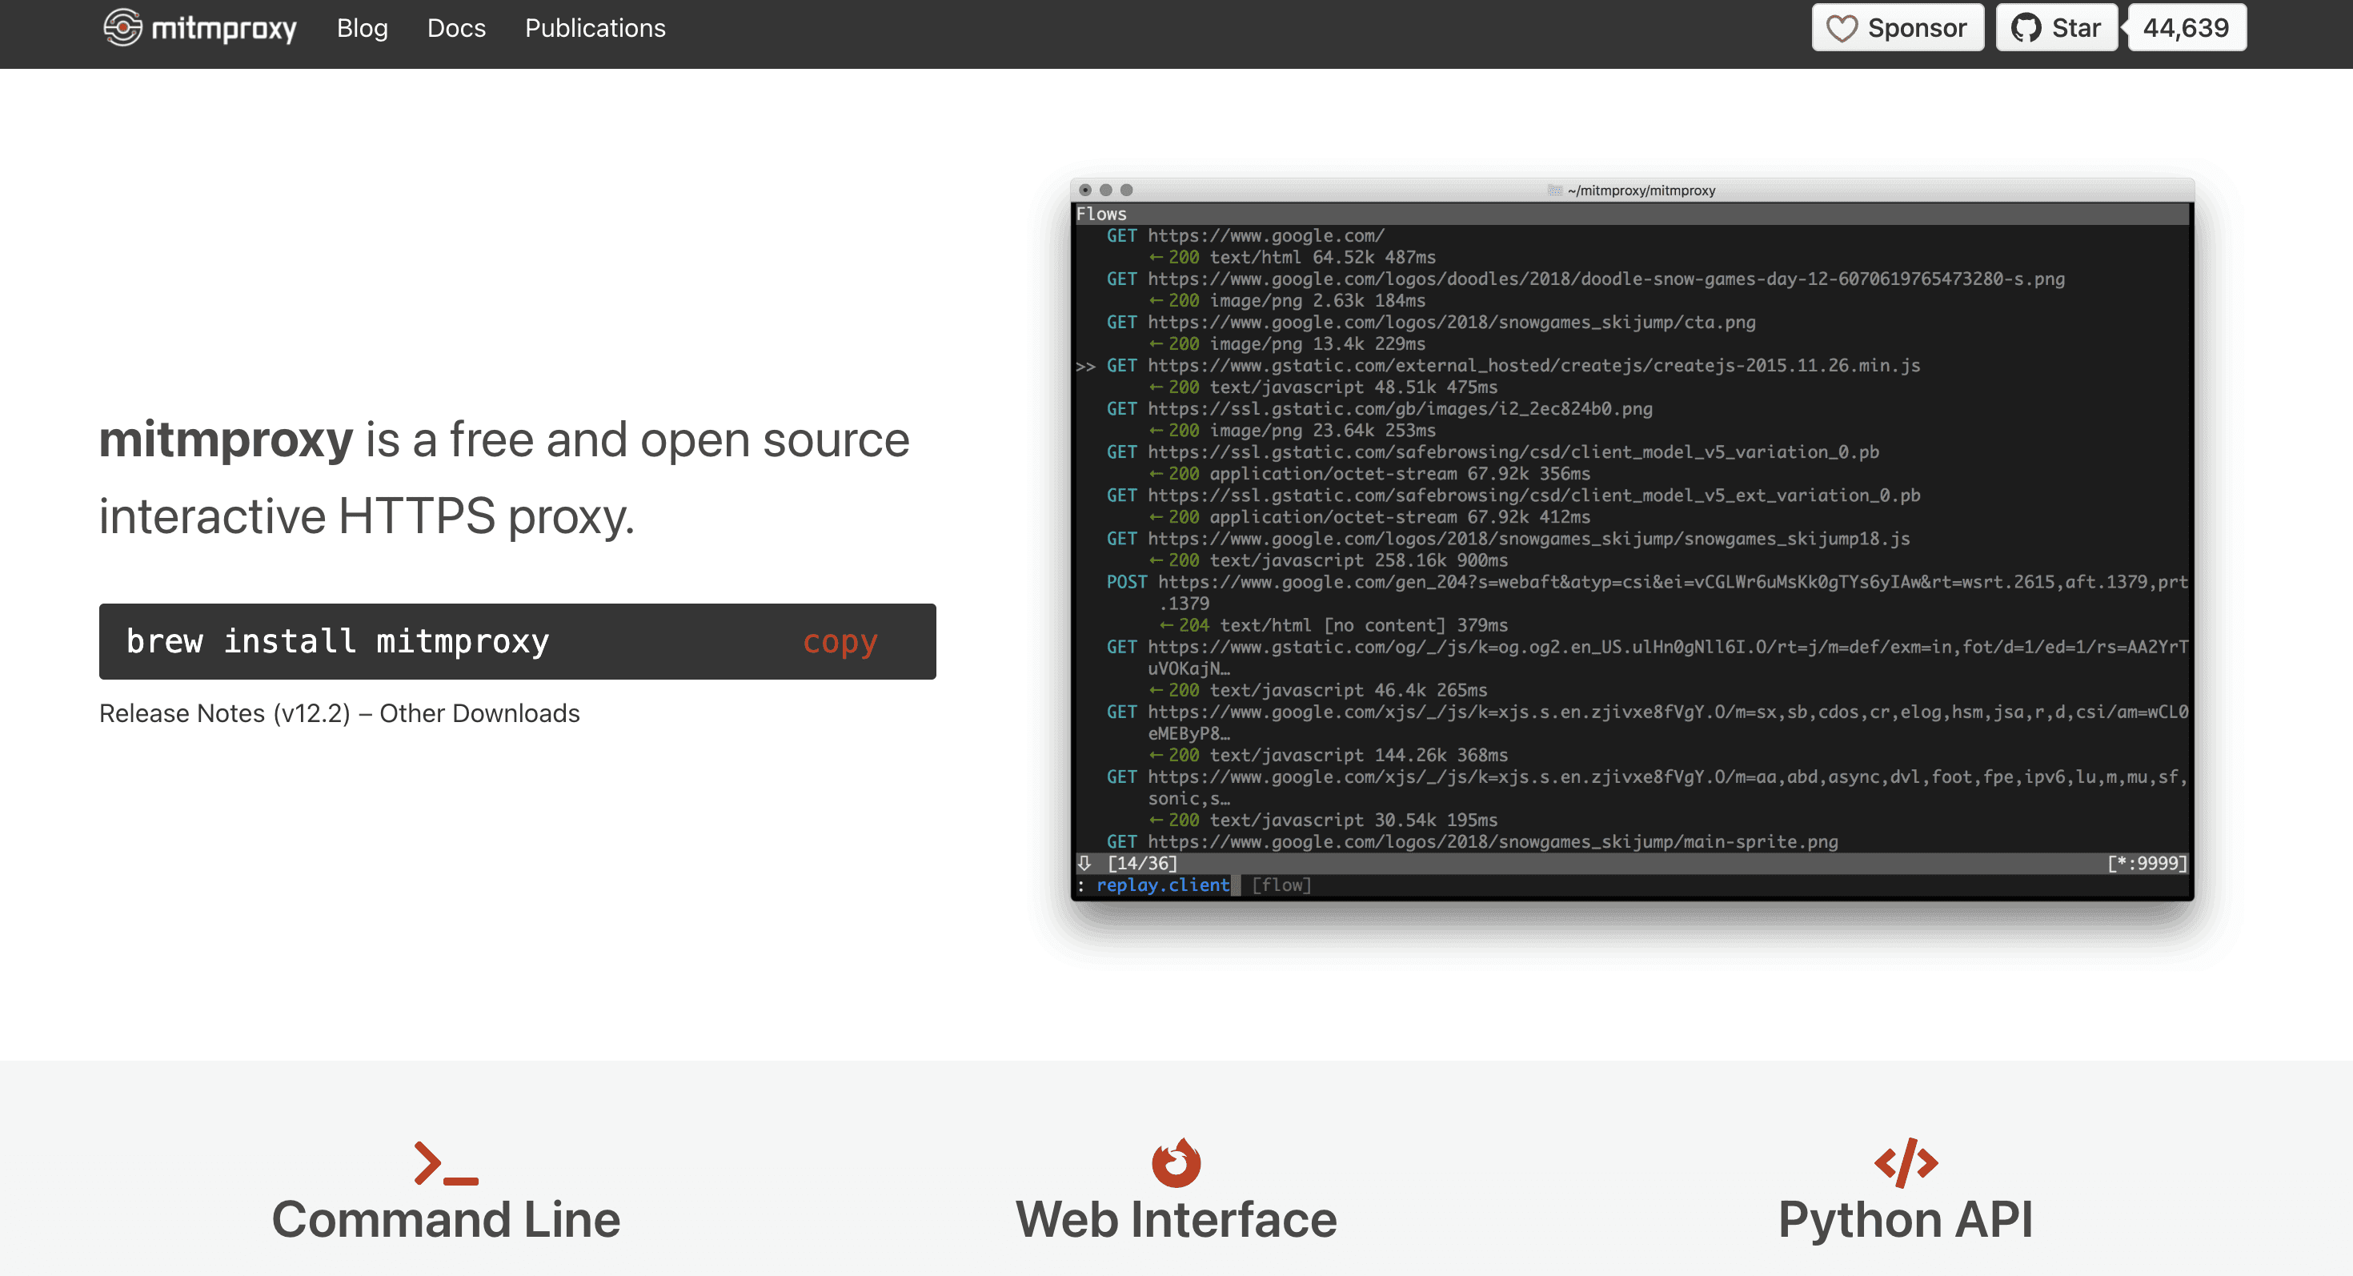Click the Python API heading
This screenshot has width=2353, height=1276.
coord(1906,1219)
